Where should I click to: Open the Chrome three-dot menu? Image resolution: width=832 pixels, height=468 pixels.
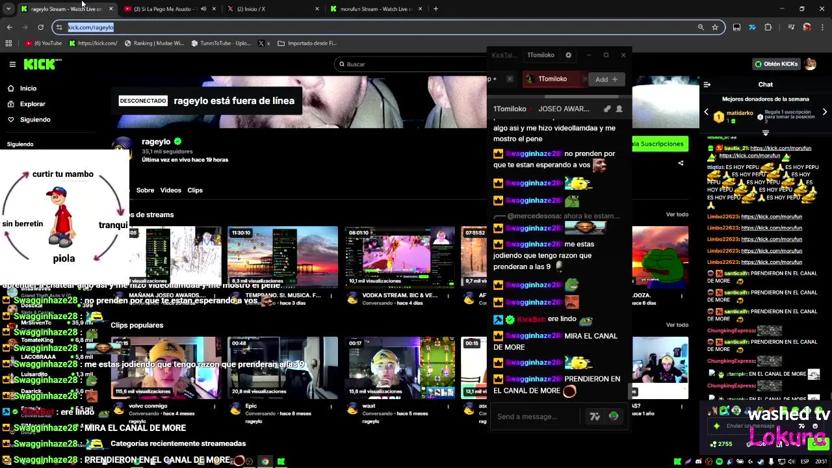[823, 27]
